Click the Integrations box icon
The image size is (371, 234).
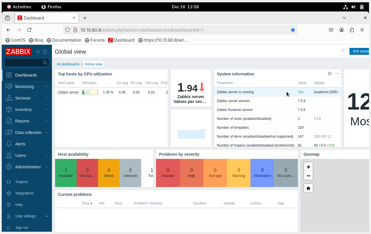click(9, 193)
